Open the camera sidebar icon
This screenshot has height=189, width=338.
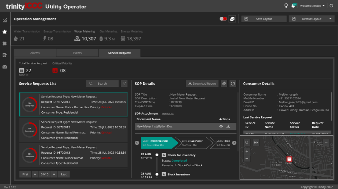point(4,67)
